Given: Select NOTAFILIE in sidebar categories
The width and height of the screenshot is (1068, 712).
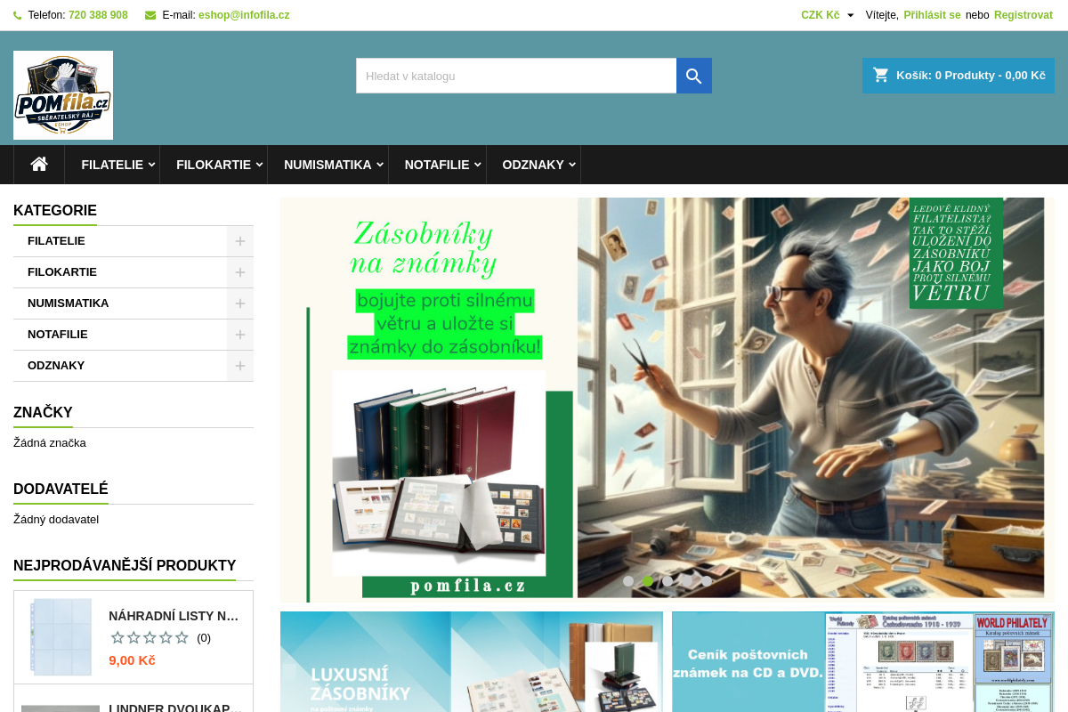Looking at the screenshot, I should 58,335.
